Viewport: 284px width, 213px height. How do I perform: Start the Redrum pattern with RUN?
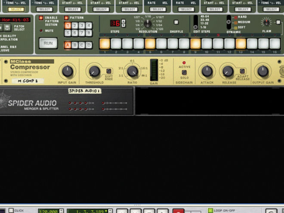48,43
